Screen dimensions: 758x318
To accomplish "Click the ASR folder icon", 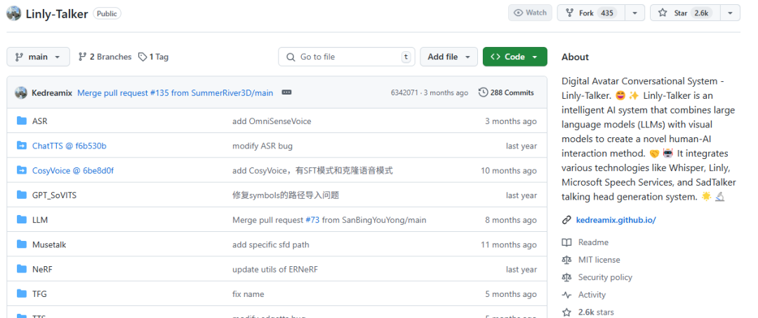I will [x=21, y=120].
